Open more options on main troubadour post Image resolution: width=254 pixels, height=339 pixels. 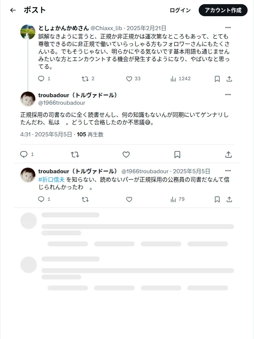[x=228, y=95]
